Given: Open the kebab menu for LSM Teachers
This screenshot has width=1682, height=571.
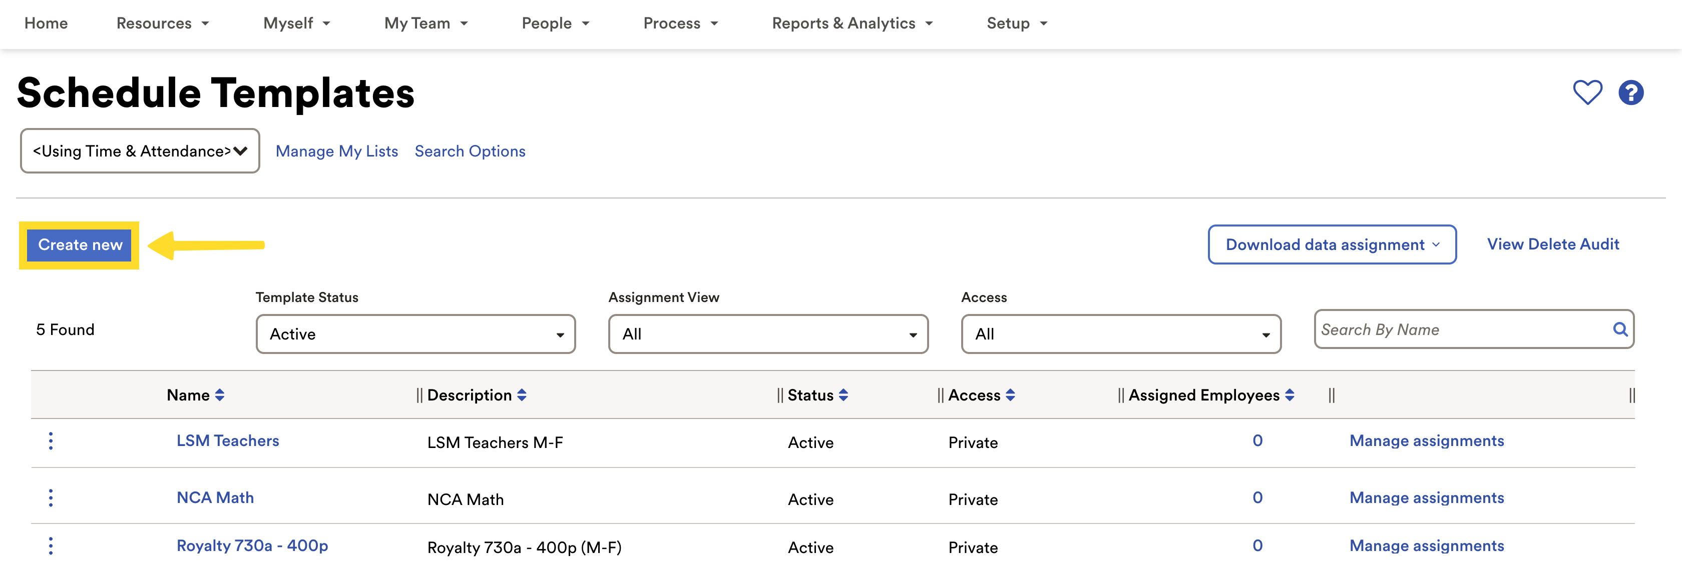Looking at the screenshot, I should pyautogui.click(x=51, y=440).
